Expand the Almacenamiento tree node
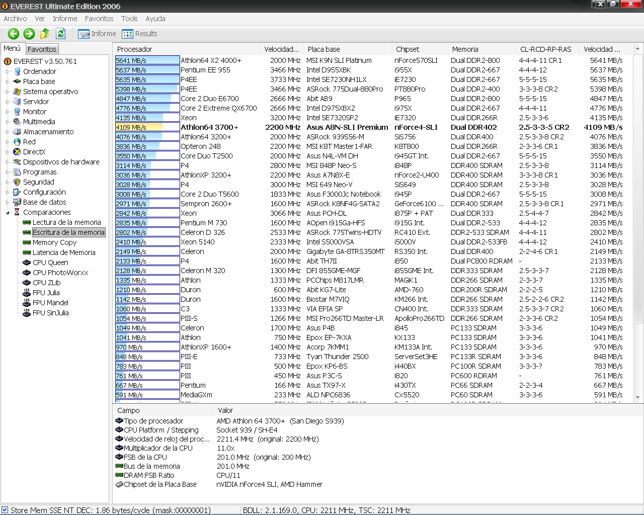644x515 pixels. click(x=8, y=132)
